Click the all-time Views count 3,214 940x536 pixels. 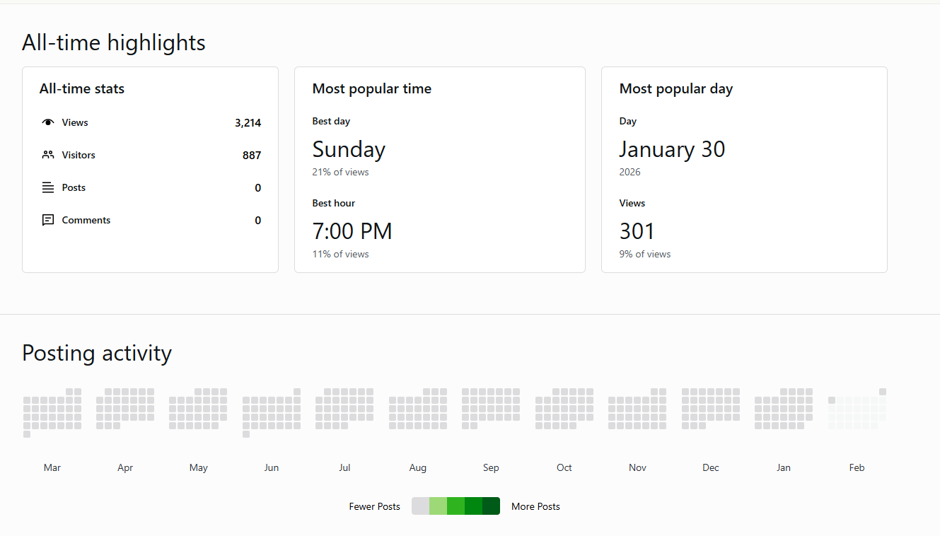pos(248,123)
